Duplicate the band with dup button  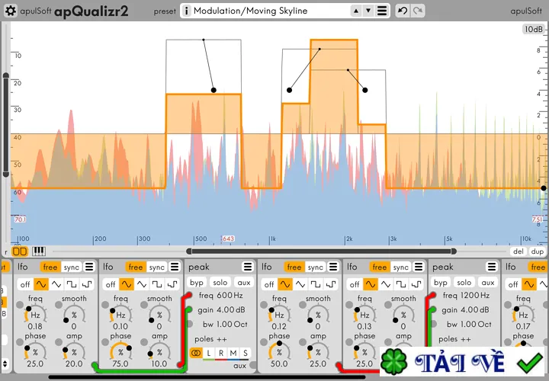(537, 251)
